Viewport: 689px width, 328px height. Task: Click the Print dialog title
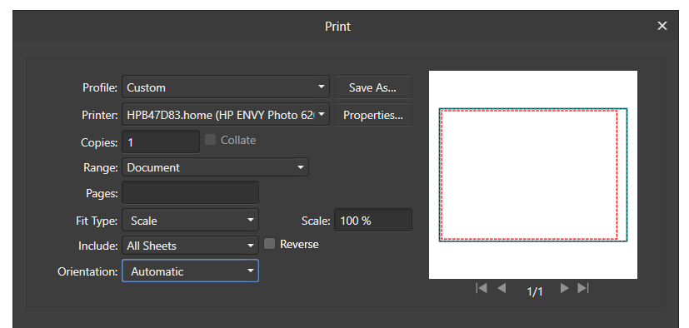(x=337, y=27)
